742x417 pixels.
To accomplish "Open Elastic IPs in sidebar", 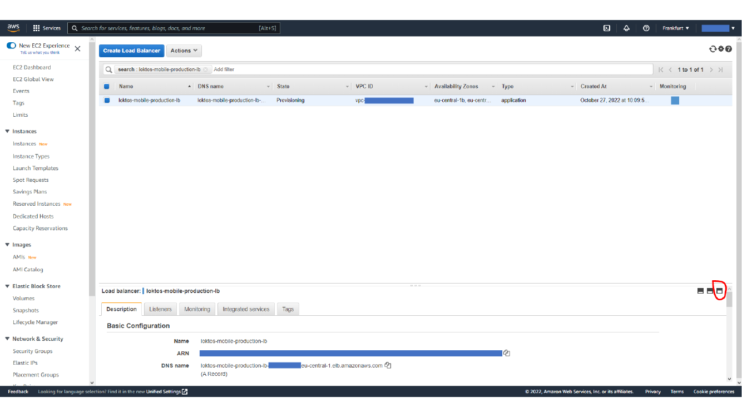I will 25,363.
